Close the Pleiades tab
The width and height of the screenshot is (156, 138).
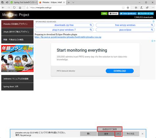[64, 2]
